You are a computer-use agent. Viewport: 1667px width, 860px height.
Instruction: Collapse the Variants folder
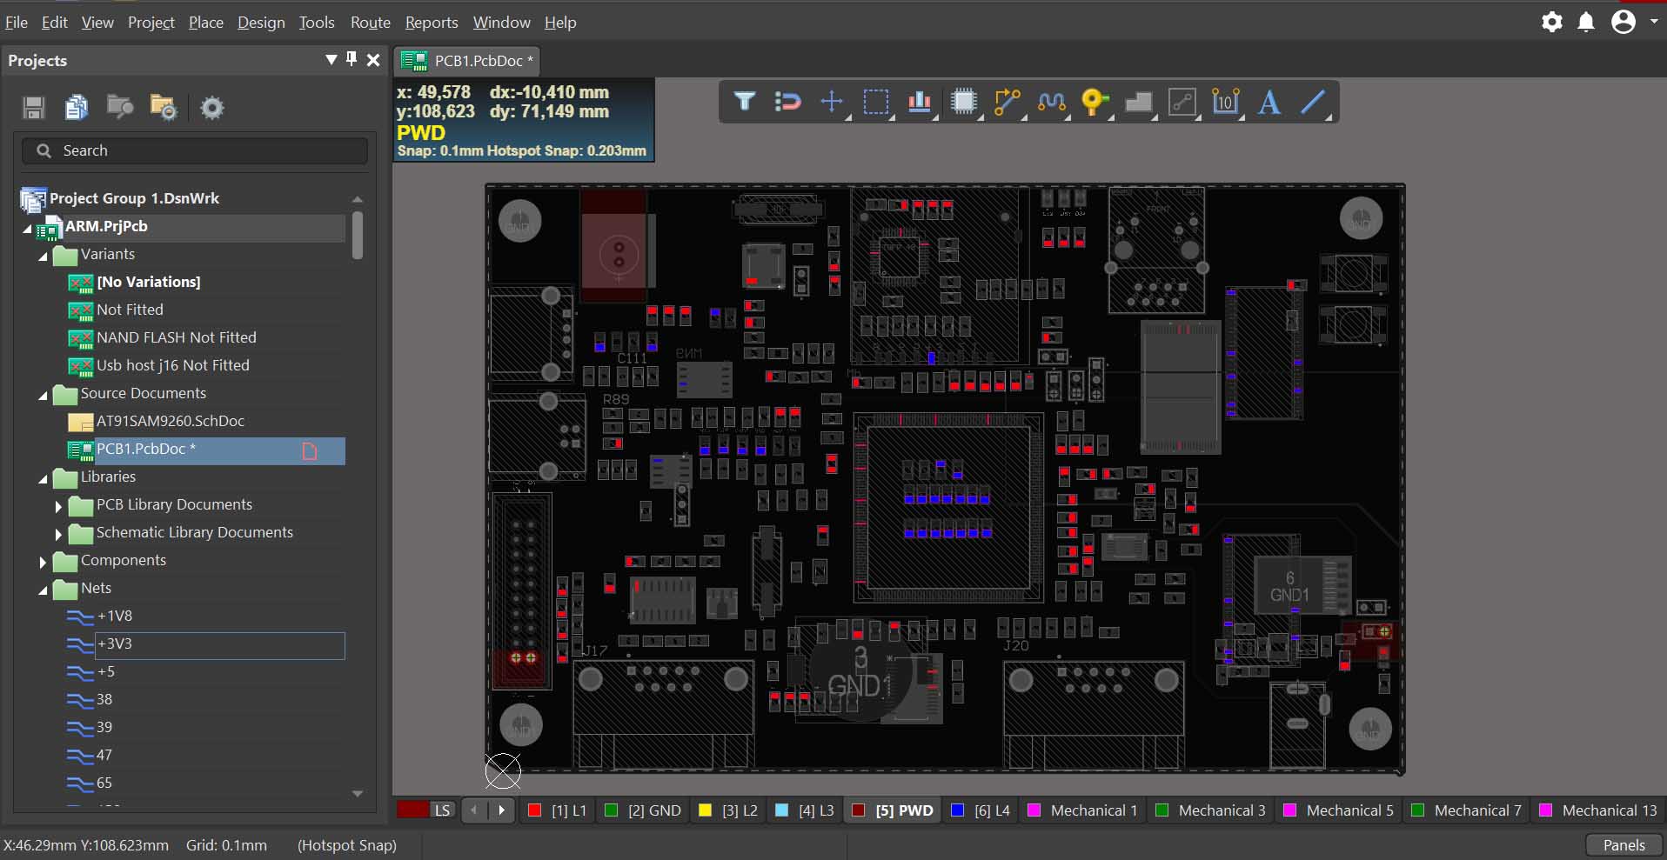tap(43, 256)
